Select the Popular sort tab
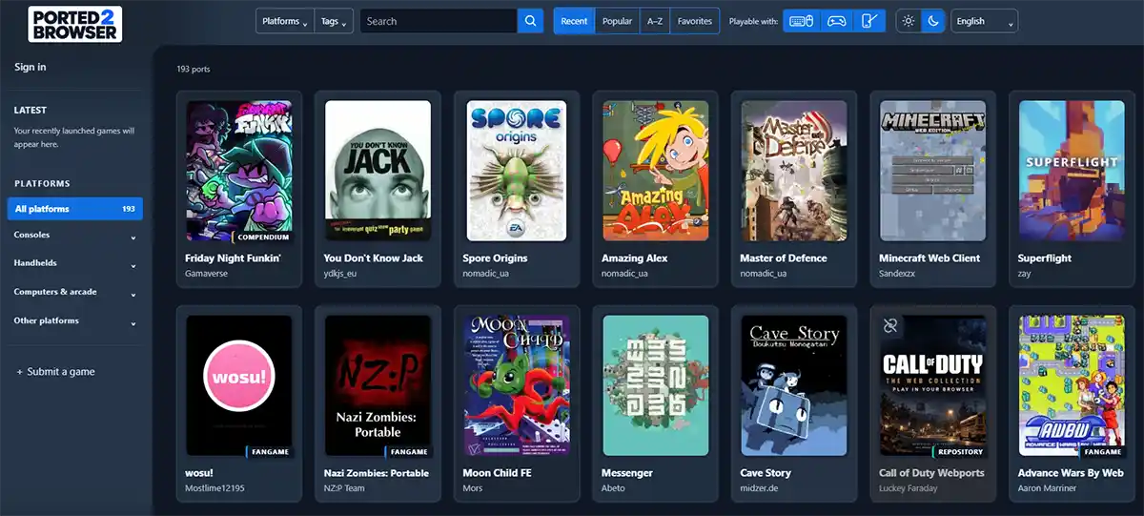Viewport: 1144px width, 516px height. pos(617,21)
